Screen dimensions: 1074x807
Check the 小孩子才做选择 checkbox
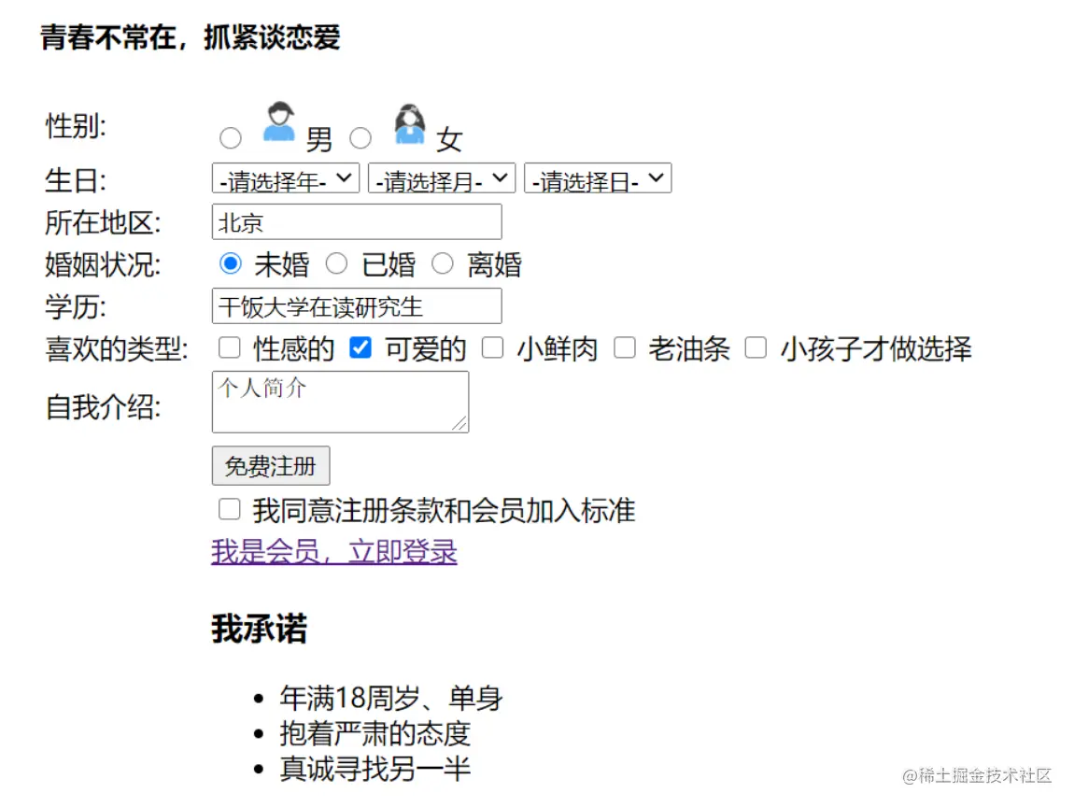coord(756,348)
